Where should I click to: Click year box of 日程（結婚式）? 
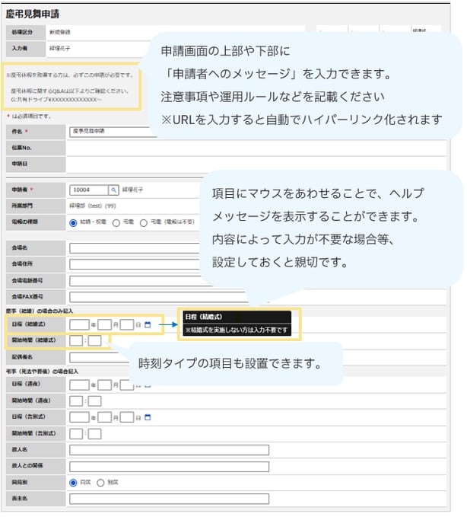pos(79,325)
